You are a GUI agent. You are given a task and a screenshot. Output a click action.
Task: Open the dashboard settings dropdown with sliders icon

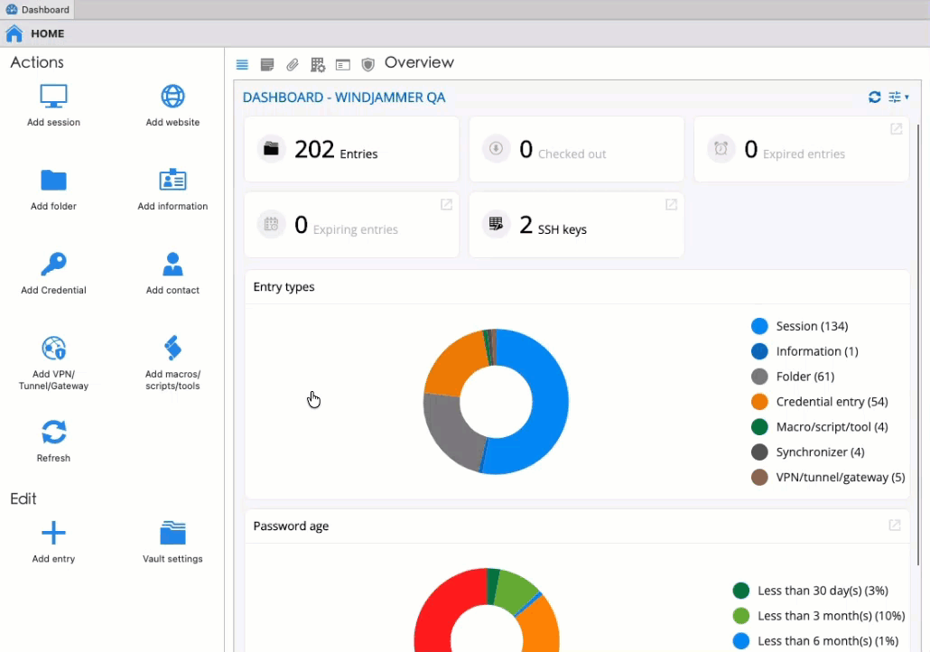[x=897, y=98]
